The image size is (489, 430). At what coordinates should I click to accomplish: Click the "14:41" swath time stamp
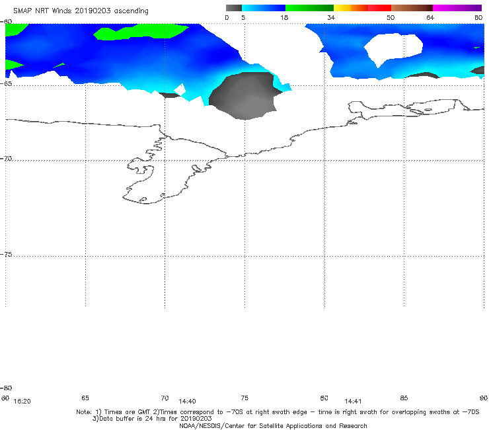click(353, 402)
